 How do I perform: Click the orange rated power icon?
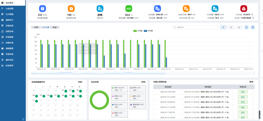(71, 8)
